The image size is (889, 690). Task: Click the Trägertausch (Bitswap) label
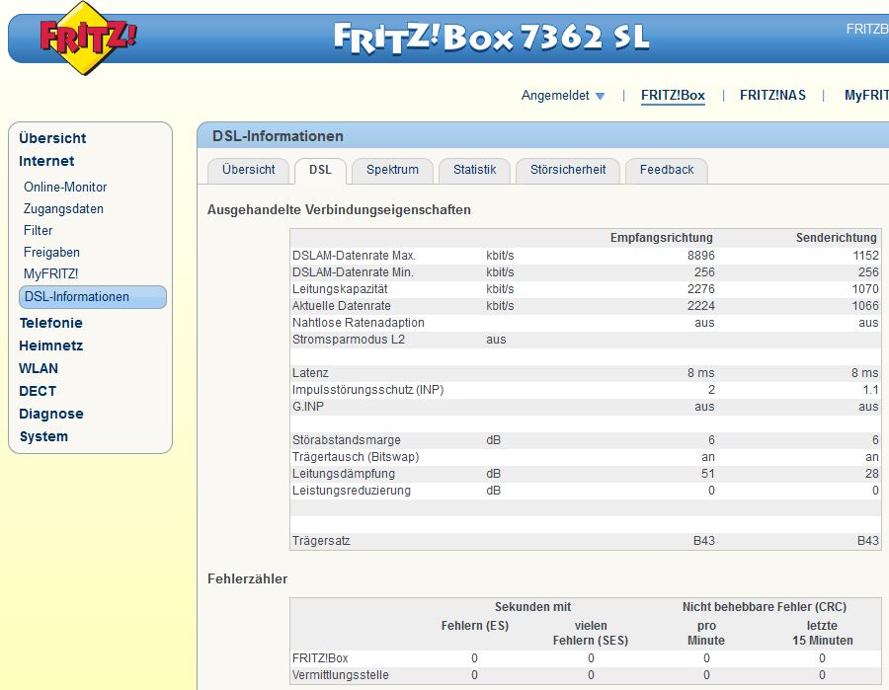tap(356, 457)
